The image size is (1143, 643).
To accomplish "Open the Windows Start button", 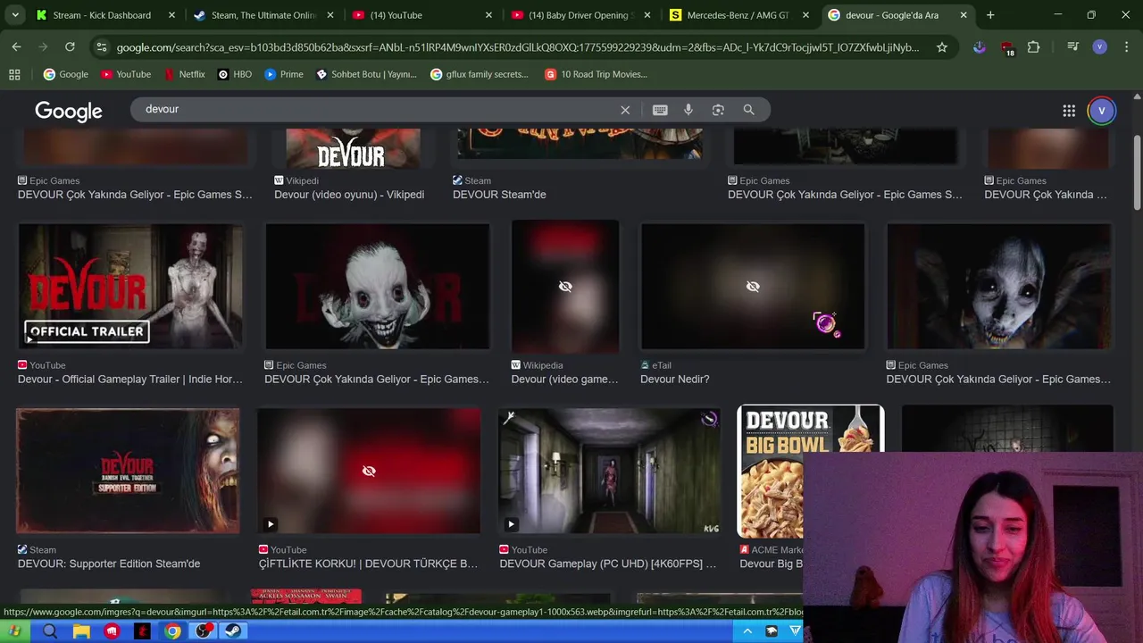I will (x=15, y=631).
